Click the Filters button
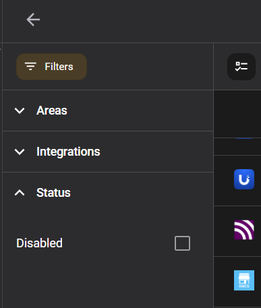This screenshot has height=308, width=261. pos(52,67)
